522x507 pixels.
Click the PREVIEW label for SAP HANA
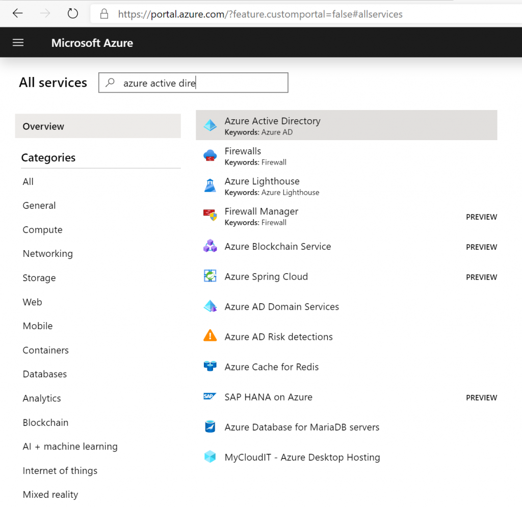[x=481, y=397]
